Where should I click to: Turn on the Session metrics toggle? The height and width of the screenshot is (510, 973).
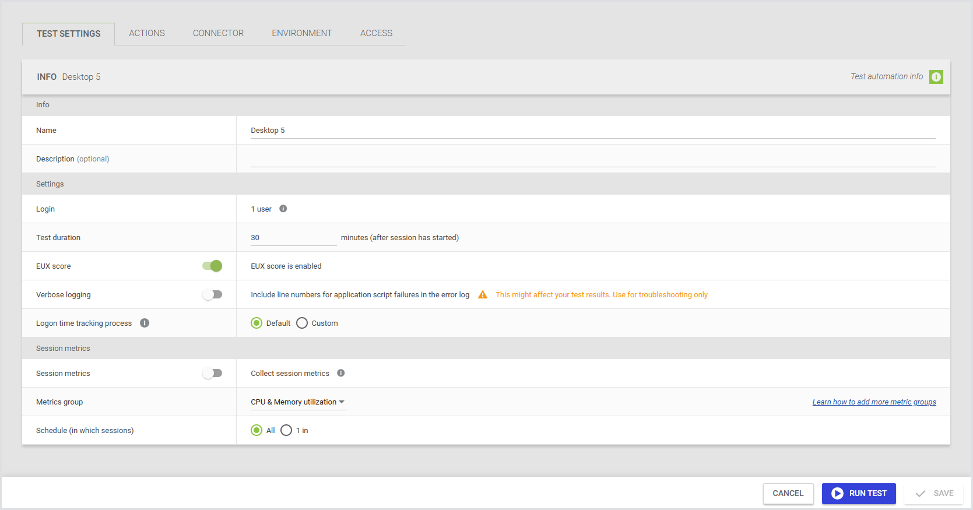[212, 373]
